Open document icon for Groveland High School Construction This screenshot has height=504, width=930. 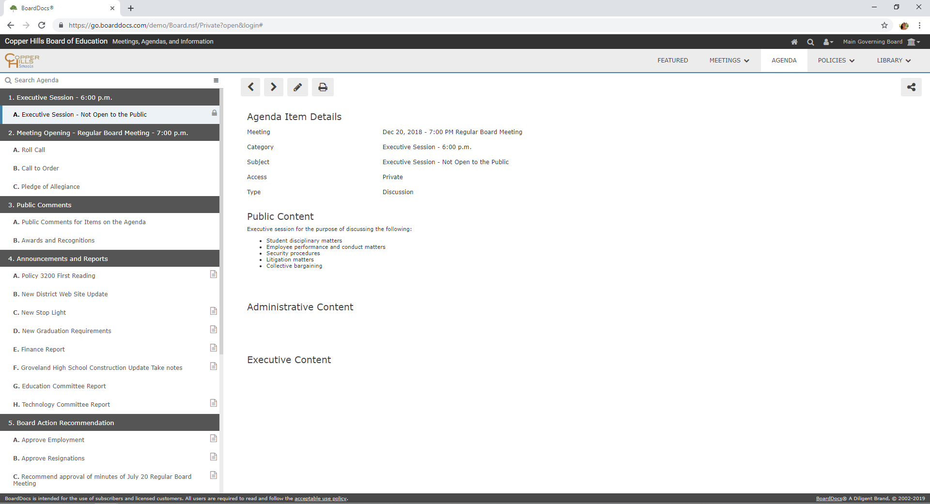(x=213, y=367)
